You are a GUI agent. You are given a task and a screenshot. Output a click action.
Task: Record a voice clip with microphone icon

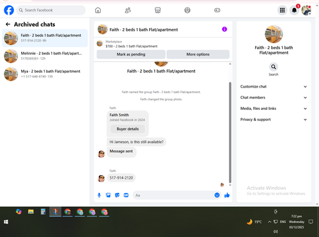(99, 195)
